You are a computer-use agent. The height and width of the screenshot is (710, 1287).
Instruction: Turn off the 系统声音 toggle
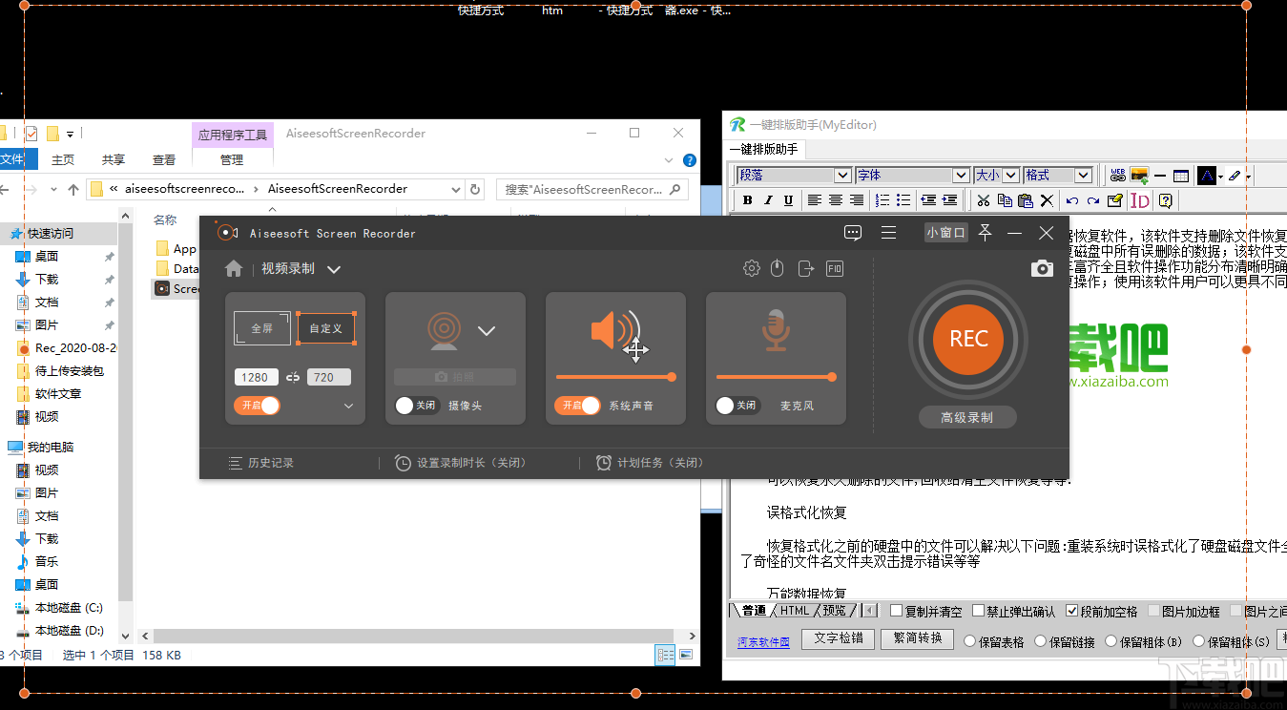pos(577,406)
